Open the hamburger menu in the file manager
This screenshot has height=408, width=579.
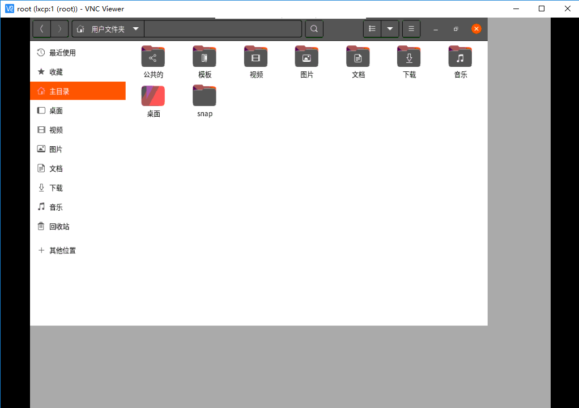click(411, 29)
